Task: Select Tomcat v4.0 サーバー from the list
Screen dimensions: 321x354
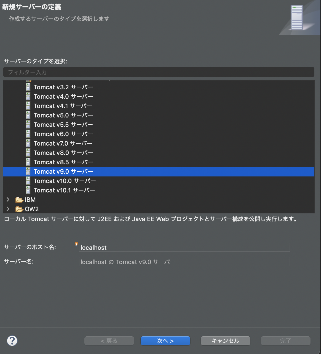Action: (63, 96)
